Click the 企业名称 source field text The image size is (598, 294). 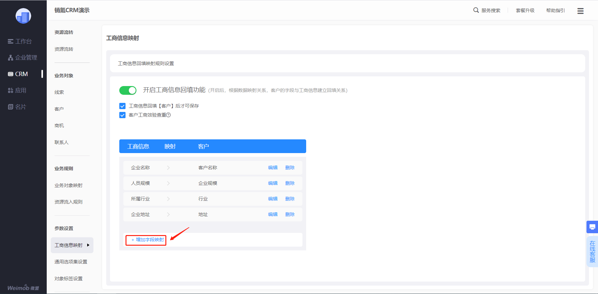pyautogui.click(x=140, y=168)
